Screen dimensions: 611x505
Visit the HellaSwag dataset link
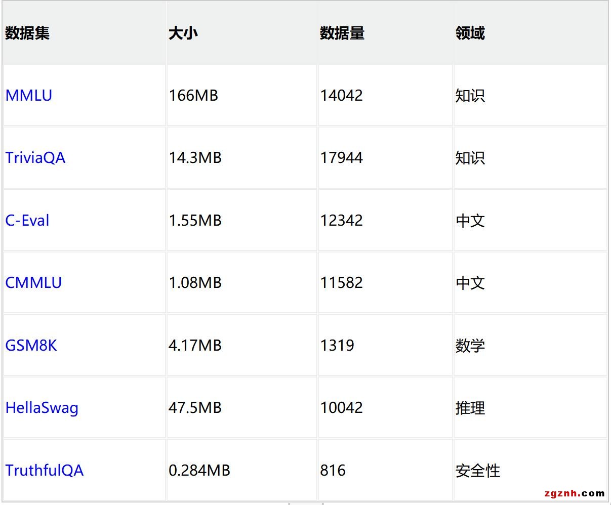42,408
